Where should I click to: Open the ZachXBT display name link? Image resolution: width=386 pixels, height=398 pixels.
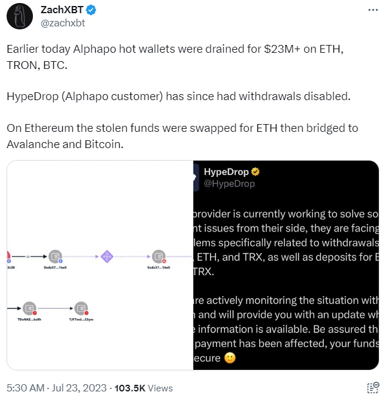(x=62, y=10)
